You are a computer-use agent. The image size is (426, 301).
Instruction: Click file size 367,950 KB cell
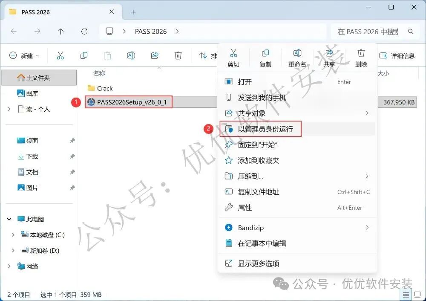tap(399, 102)
